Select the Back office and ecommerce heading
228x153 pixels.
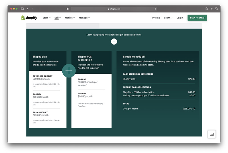click(x=138, y=74)
